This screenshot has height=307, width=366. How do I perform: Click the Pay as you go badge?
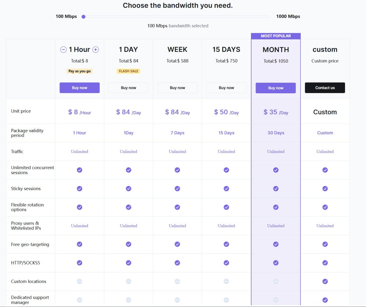click(x=80, y=71)
